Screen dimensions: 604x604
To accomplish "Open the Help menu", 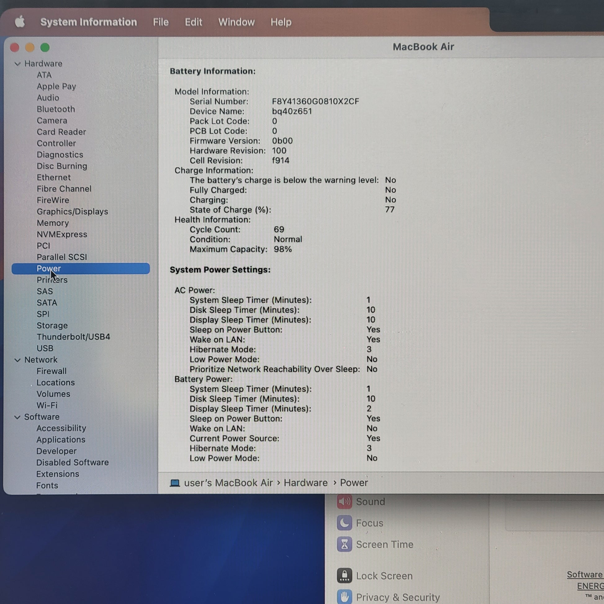I will tap(281, 22).
